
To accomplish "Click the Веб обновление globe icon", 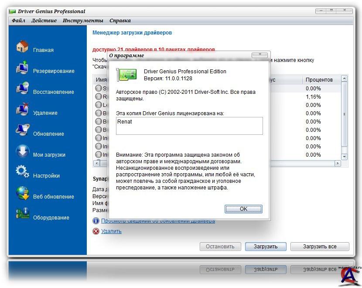I will coord(22,193).
